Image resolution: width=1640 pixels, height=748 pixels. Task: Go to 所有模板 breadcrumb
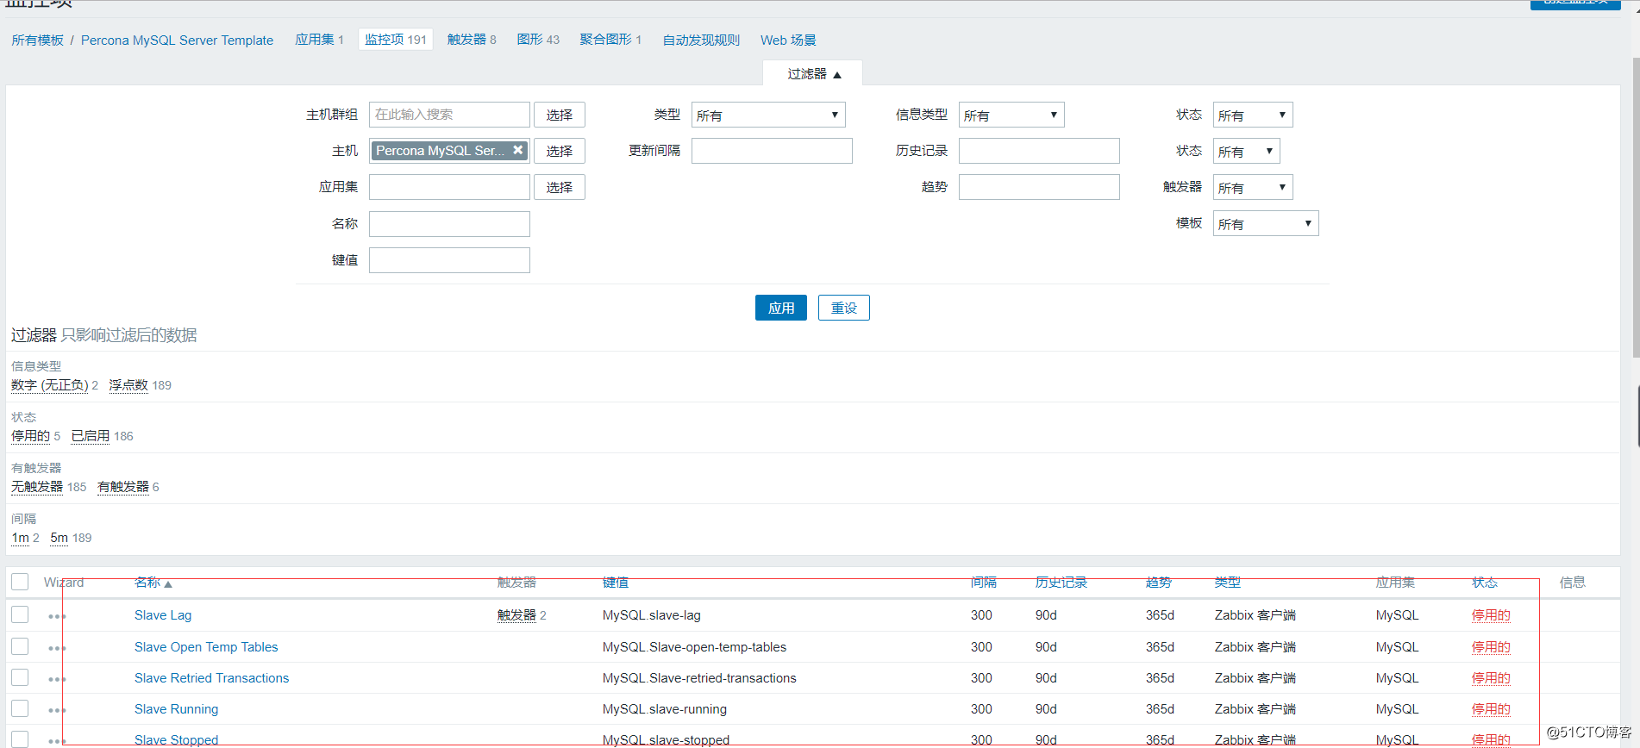(x=37, y=41)
